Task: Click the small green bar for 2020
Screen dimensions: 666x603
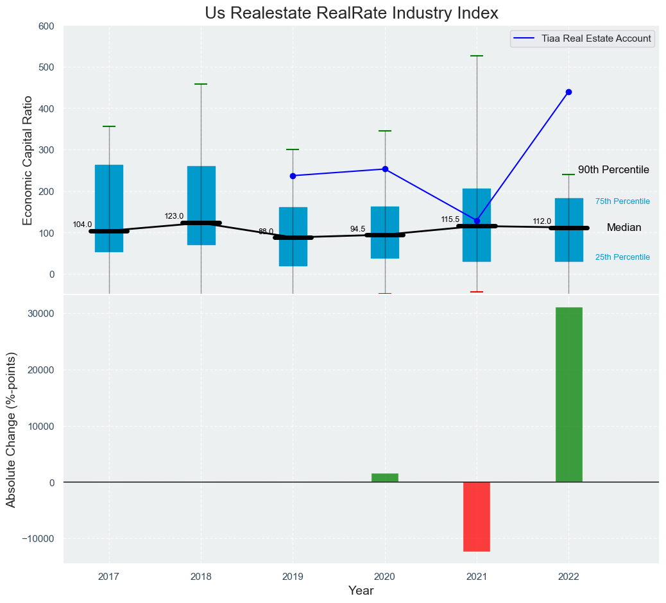Action: pos(385,478)
